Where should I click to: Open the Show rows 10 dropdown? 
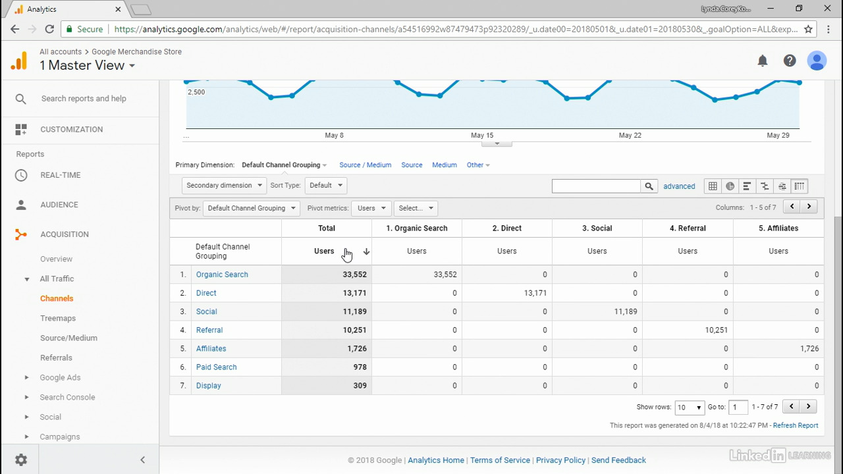pos(690,408)
